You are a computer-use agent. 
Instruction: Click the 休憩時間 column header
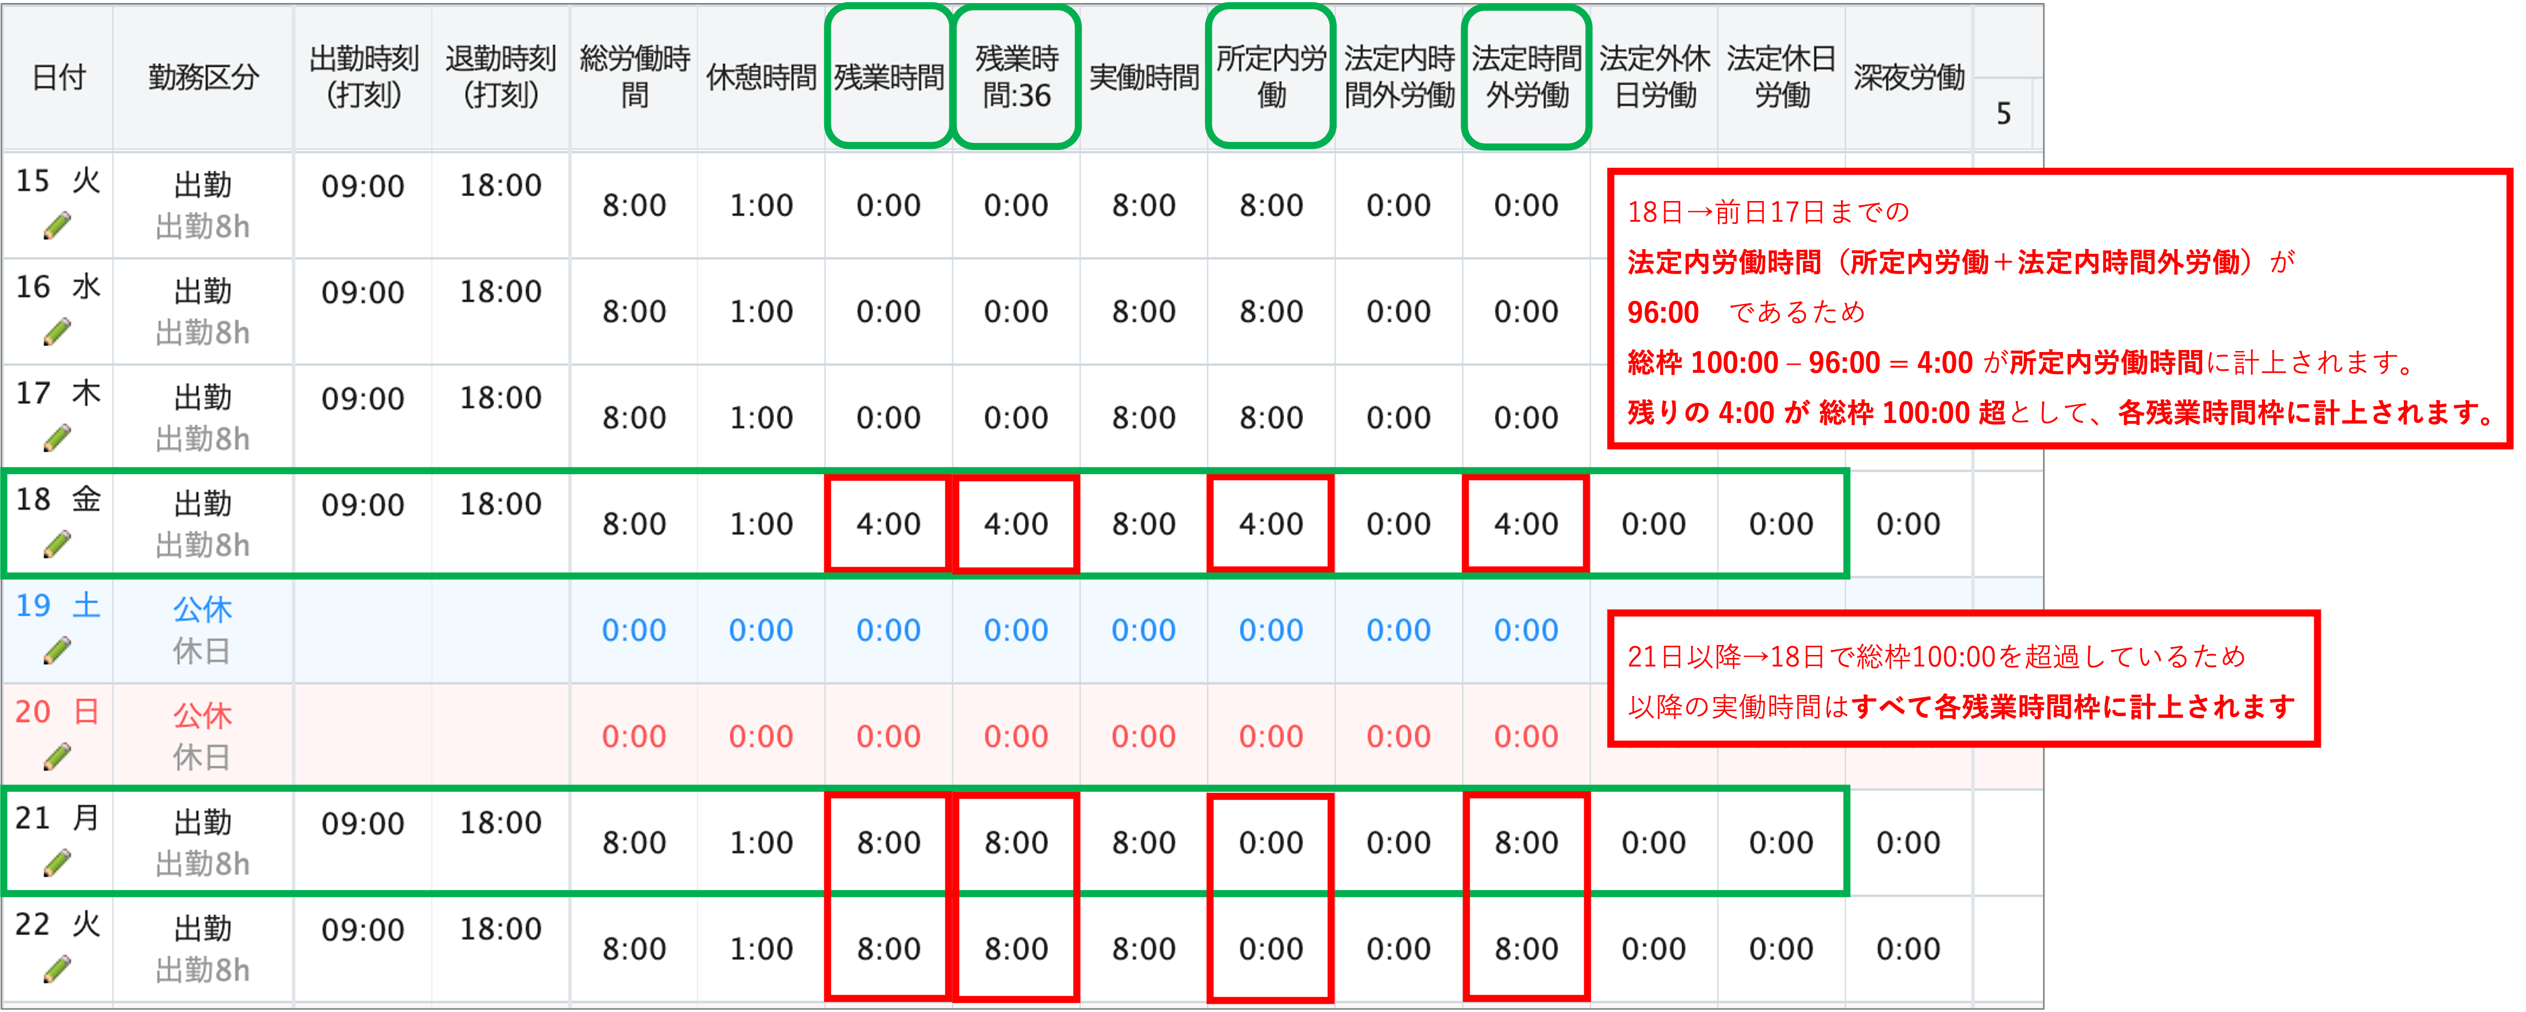[762, 76]
